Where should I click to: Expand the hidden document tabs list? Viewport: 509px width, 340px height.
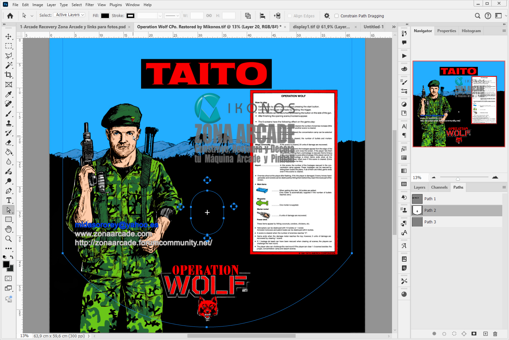[x=394, y=27]
